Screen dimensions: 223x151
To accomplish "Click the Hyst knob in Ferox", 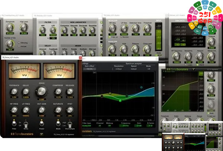I will coord(70,110).
